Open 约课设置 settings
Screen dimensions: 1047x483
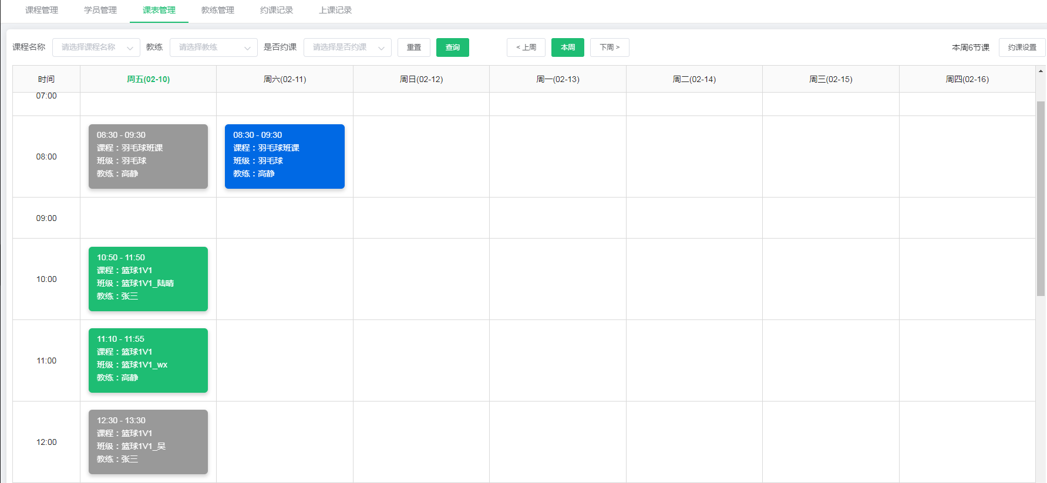(1022, 47)
